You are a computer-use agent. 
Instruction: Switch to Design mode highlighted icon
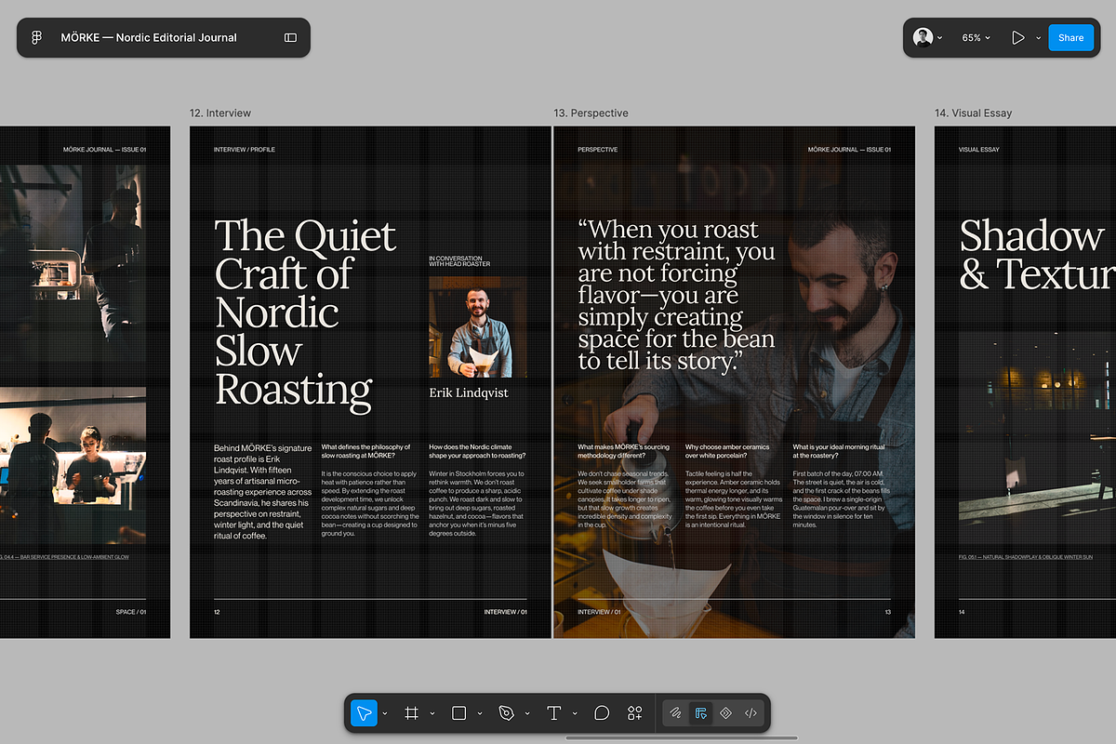(701, 713)
